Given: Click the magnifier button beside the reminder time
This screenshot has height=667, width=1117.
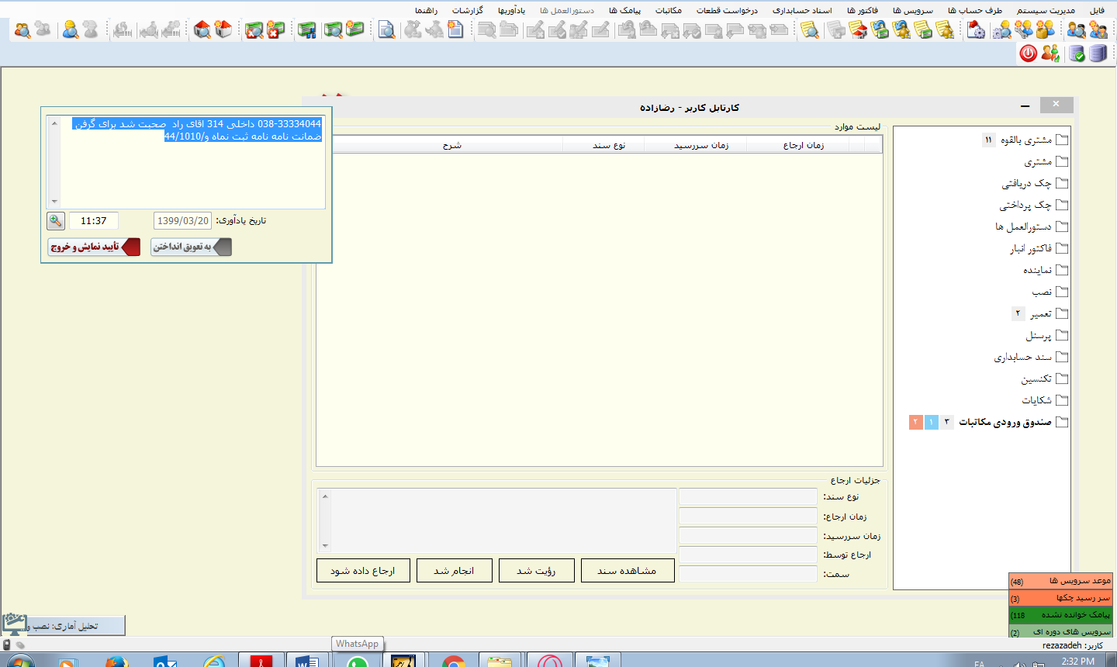Looking at the screenshot, I should pyautogui.click(x=56, y=221).
